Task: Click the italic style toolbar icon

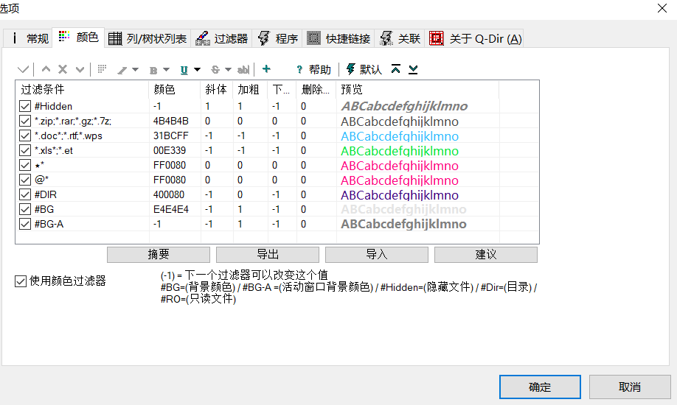Action: (x=122, y=70)
